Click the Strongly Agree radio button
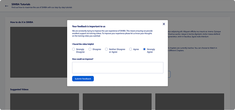This screenshot has height=110, width=235. (x=144, y=49)
